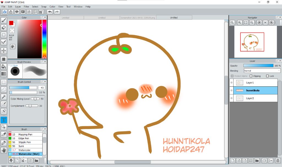Select the Select Pen tool

(x=4, y=104)
